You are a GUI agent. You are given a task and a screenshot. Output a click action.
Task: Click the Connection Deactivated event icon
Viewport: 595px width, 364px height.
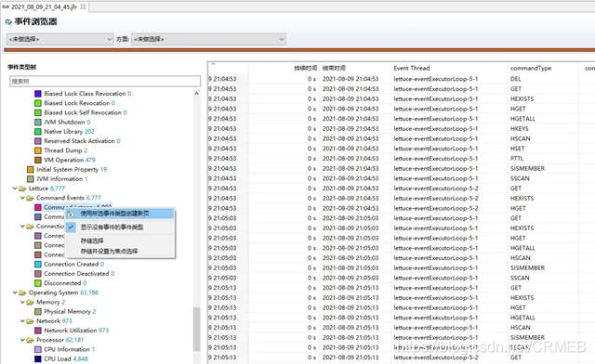(38, 273)
